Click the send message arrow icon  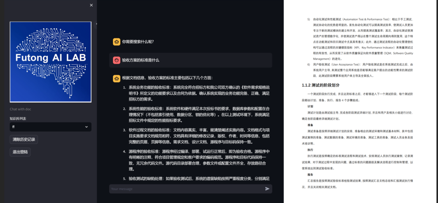point(267,189)
